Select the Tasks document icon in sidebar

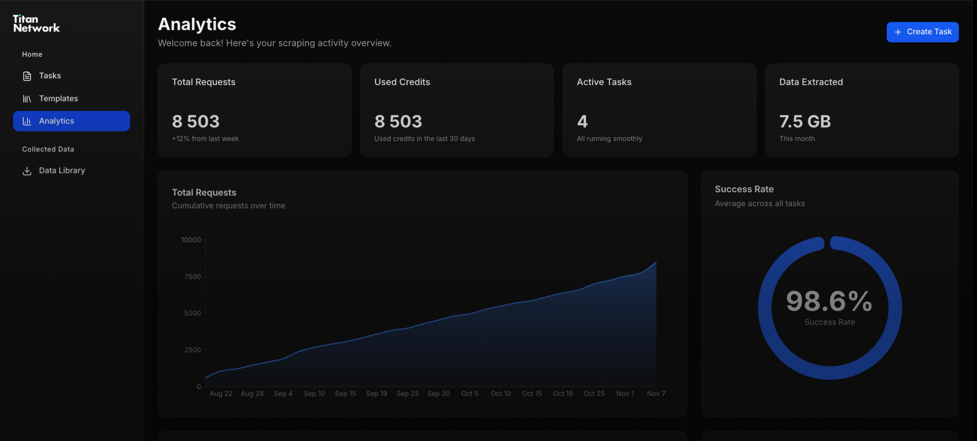click(27, 76)
